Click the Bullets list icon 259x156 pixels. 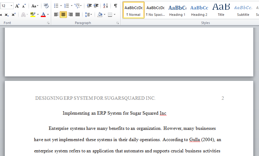tap(56, 6)
